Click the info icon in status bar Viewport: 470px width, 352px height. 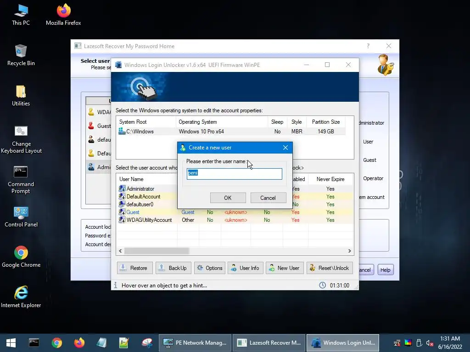point(115,285)
